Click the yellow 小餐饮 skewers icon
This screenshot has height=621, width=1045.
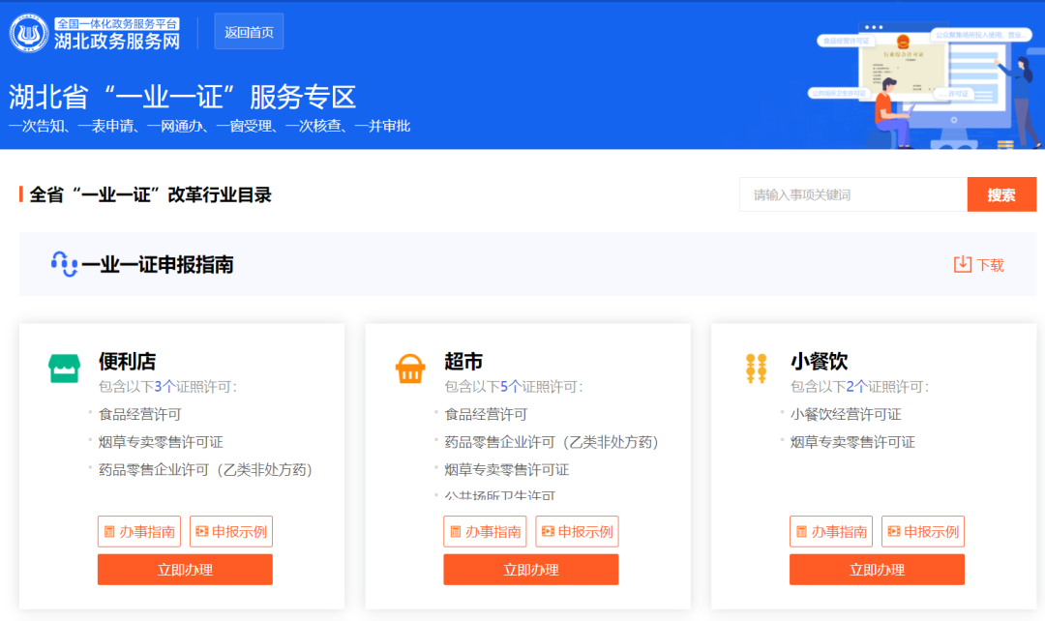click(756, 369)
